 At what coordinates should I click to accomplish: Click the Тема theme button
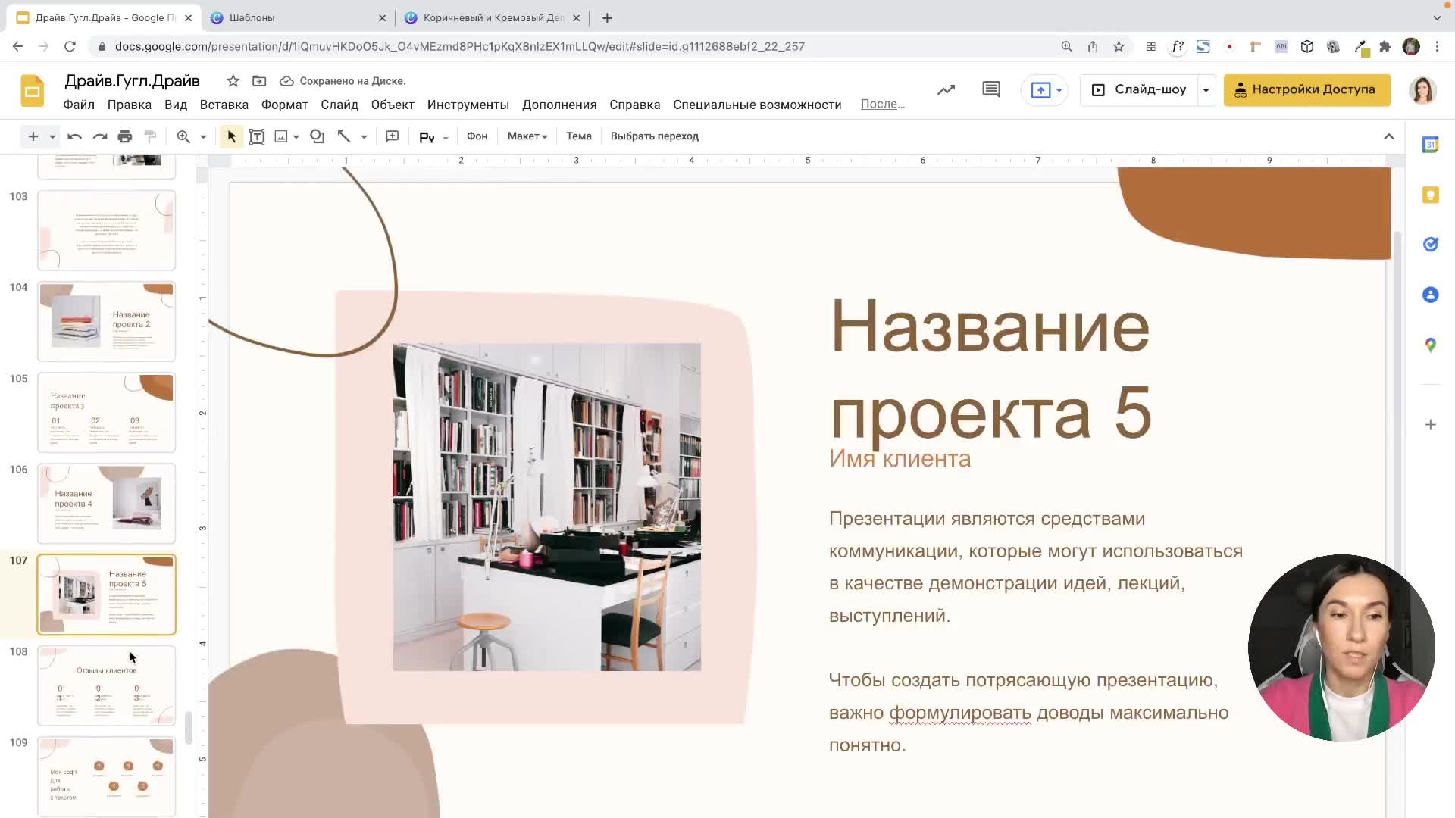click(579, 136)
